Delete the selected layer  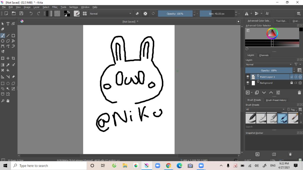[x=299, y=92]
